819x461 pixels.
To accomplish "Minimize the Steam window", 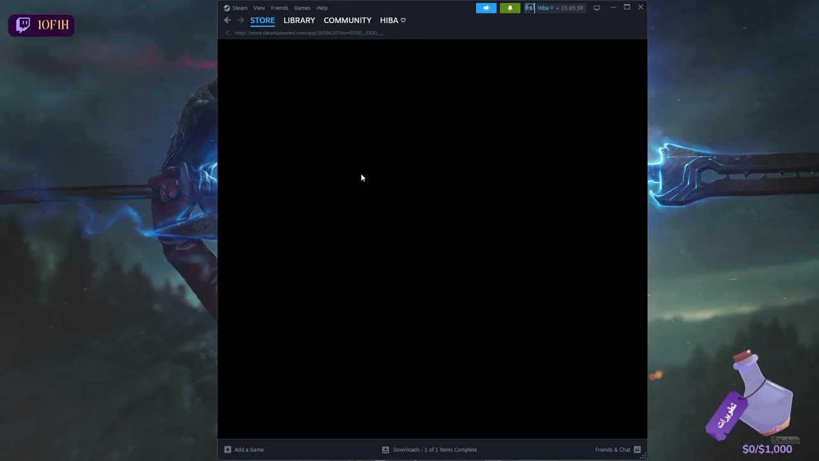I will point(613,7).
